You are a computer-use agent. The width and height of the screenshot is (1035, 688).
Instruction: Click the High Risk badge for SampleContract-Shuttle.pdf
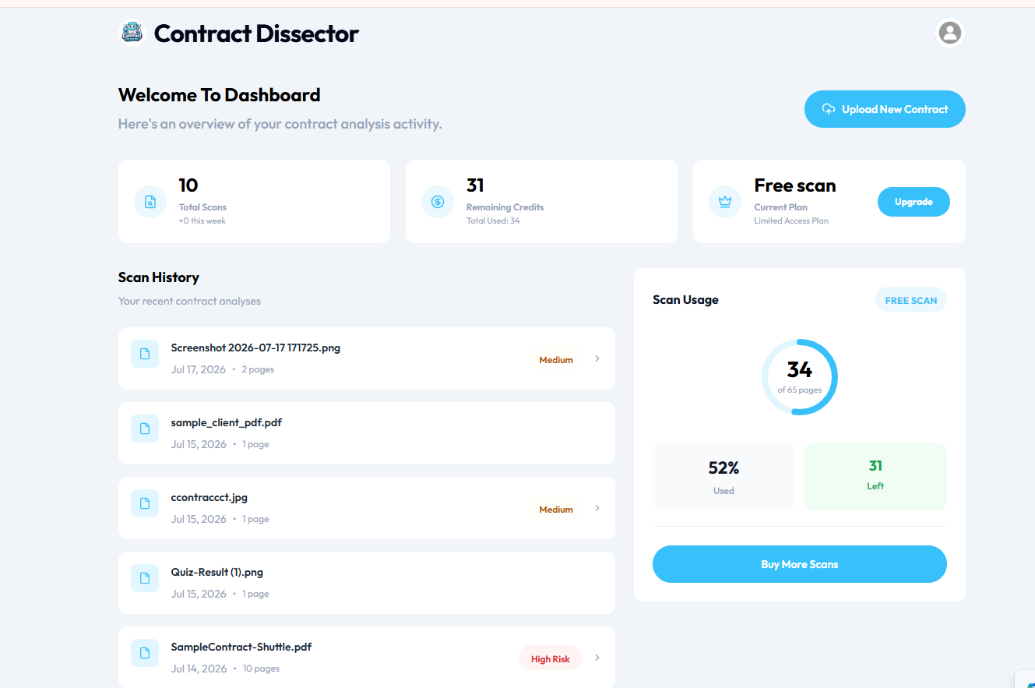click(551, 659)
